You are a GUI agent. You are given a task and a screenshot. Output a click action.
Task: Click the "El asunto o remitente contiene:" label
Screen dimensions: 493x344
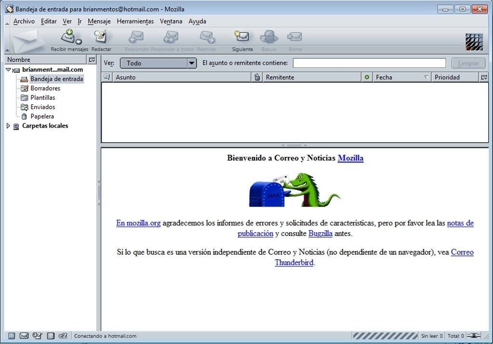[x=245, y=63]
